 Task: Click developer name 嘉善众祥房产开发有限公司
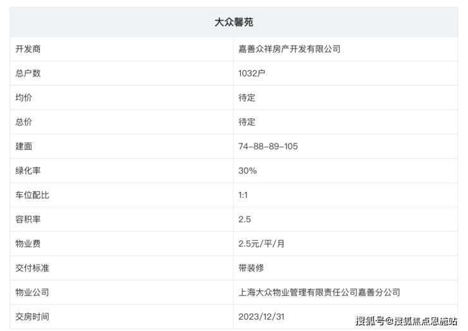(x=289, y=49)
